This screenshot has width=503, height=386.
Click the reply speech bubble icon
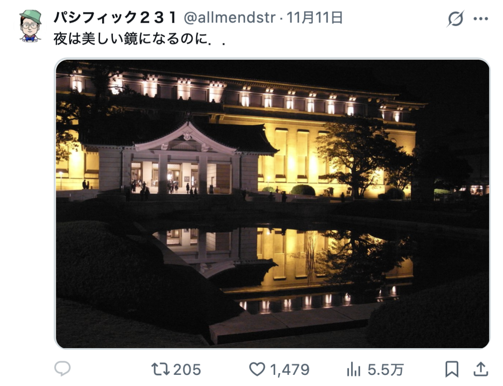pyautogui.click(x=62, y=368)
